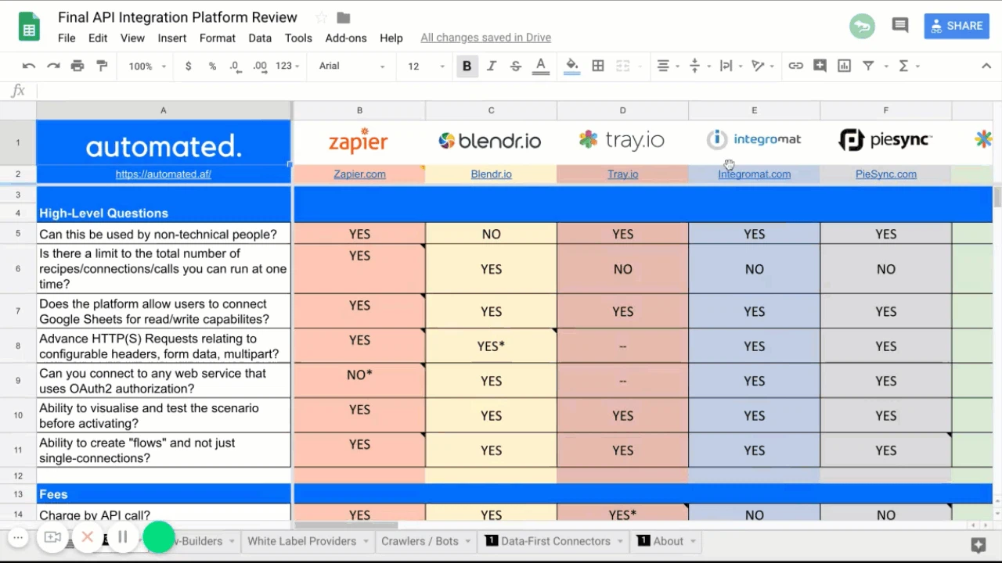Create a filter with funnel icon
Screen dimensions: 1002x563
868,66
